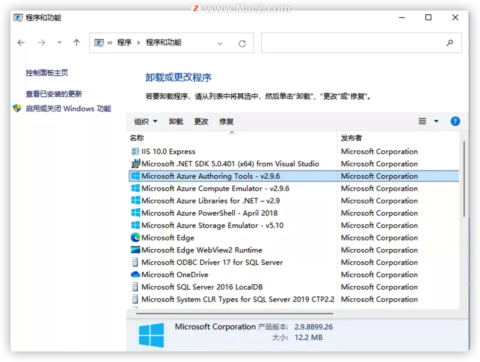Click the Forward navigation arrow
The width and height of the screenshot is (480, 362).
42,43
